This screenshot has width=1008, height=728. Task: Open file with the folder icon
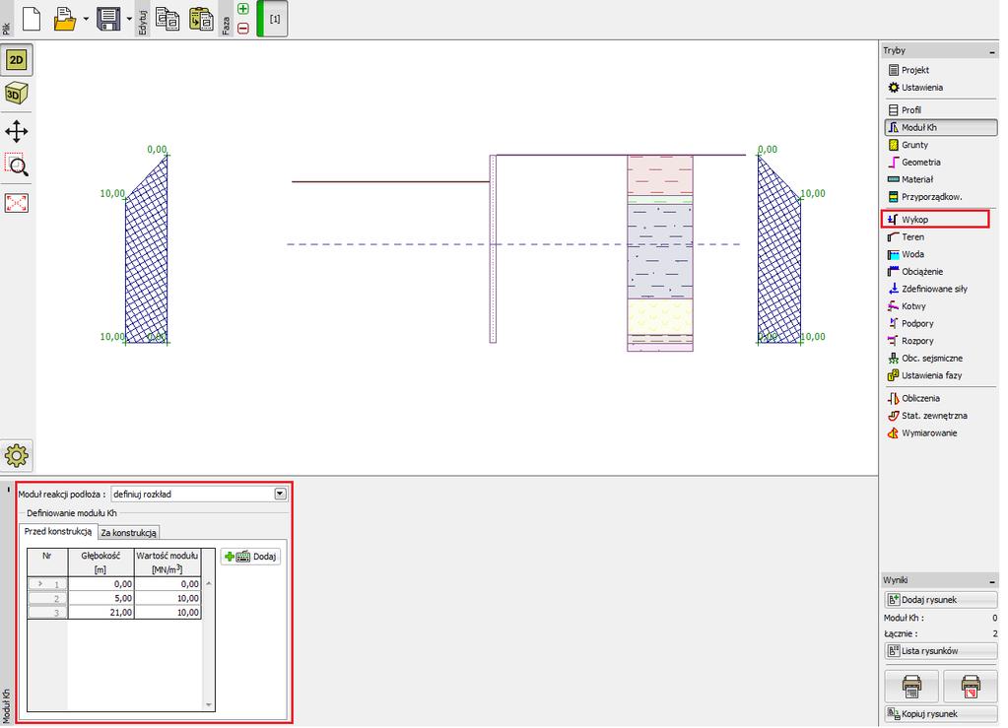click(x=64, y=19)
